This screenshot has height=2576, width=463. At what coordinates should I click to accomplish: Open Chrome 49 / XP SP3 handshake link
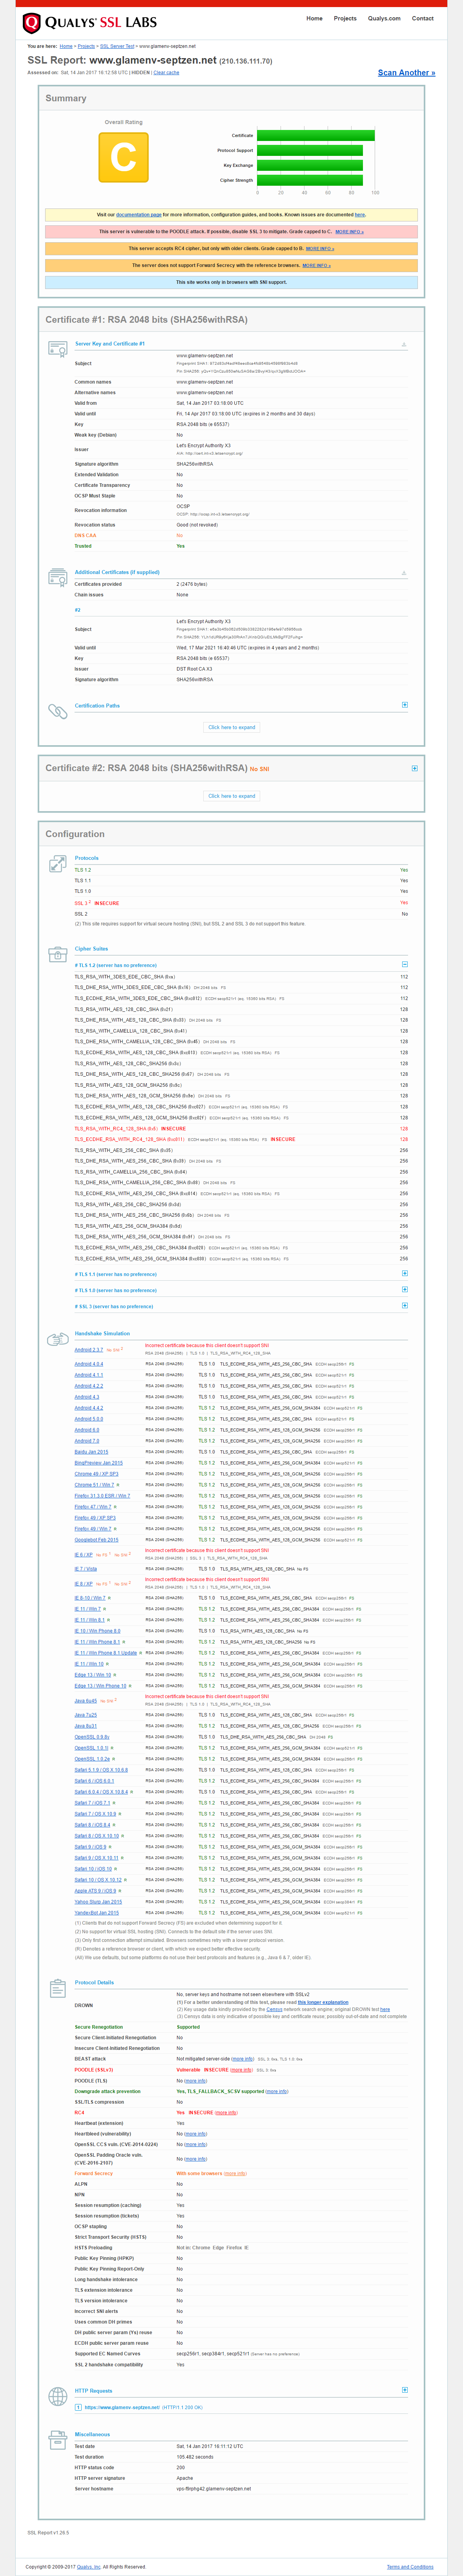click(x=96, y=1474)
